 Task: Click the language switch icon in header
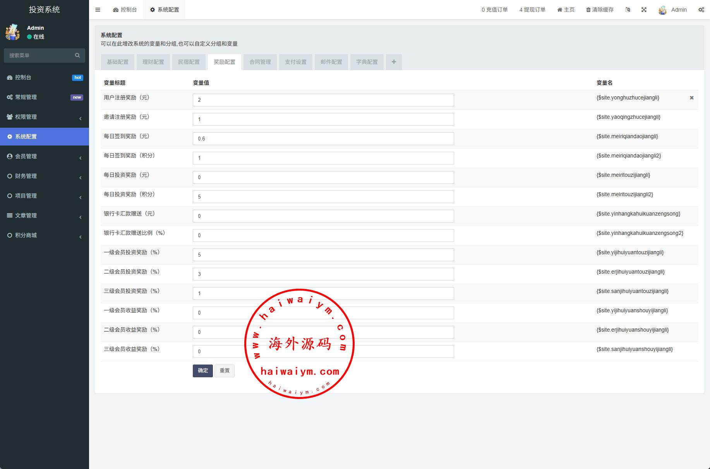tap(628, 10)
